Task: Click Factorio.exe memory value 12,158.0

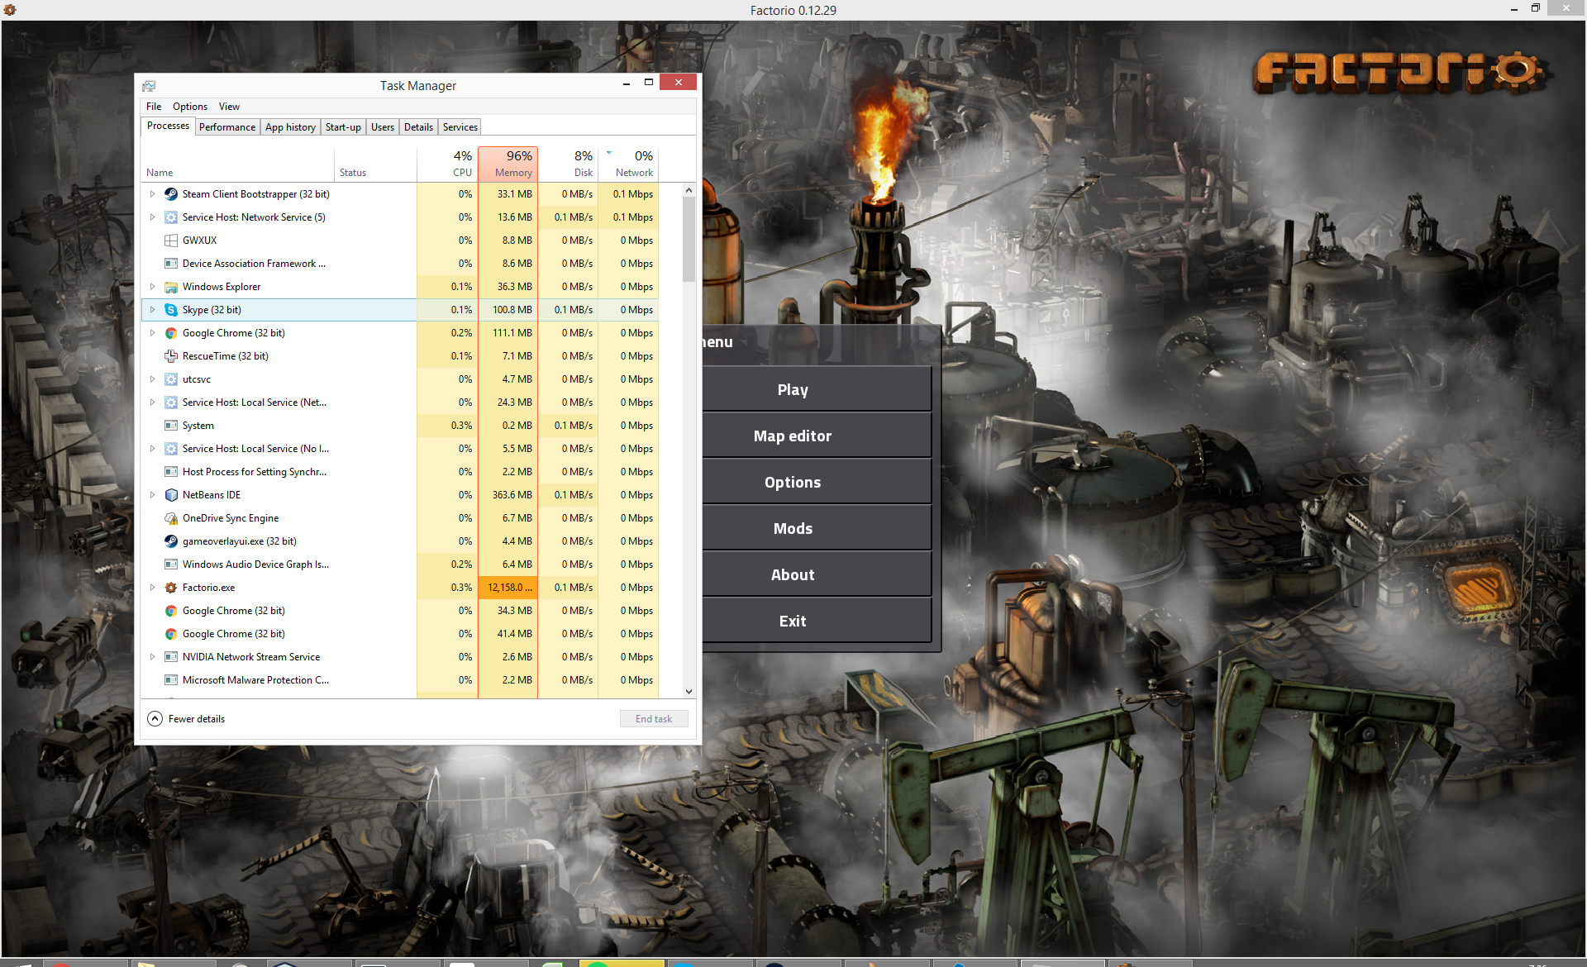Action: pyautogui.click(x=508, y=588)
